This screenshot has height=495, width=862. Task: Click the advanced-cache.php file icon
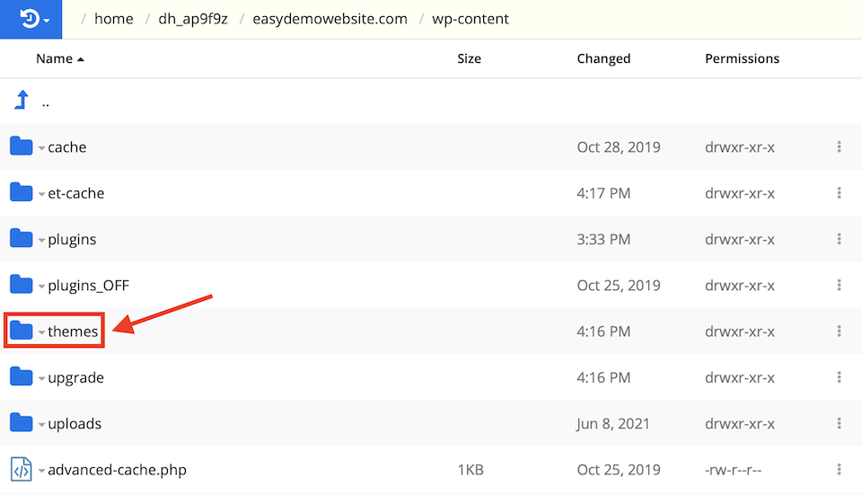[x=21, y=470]
